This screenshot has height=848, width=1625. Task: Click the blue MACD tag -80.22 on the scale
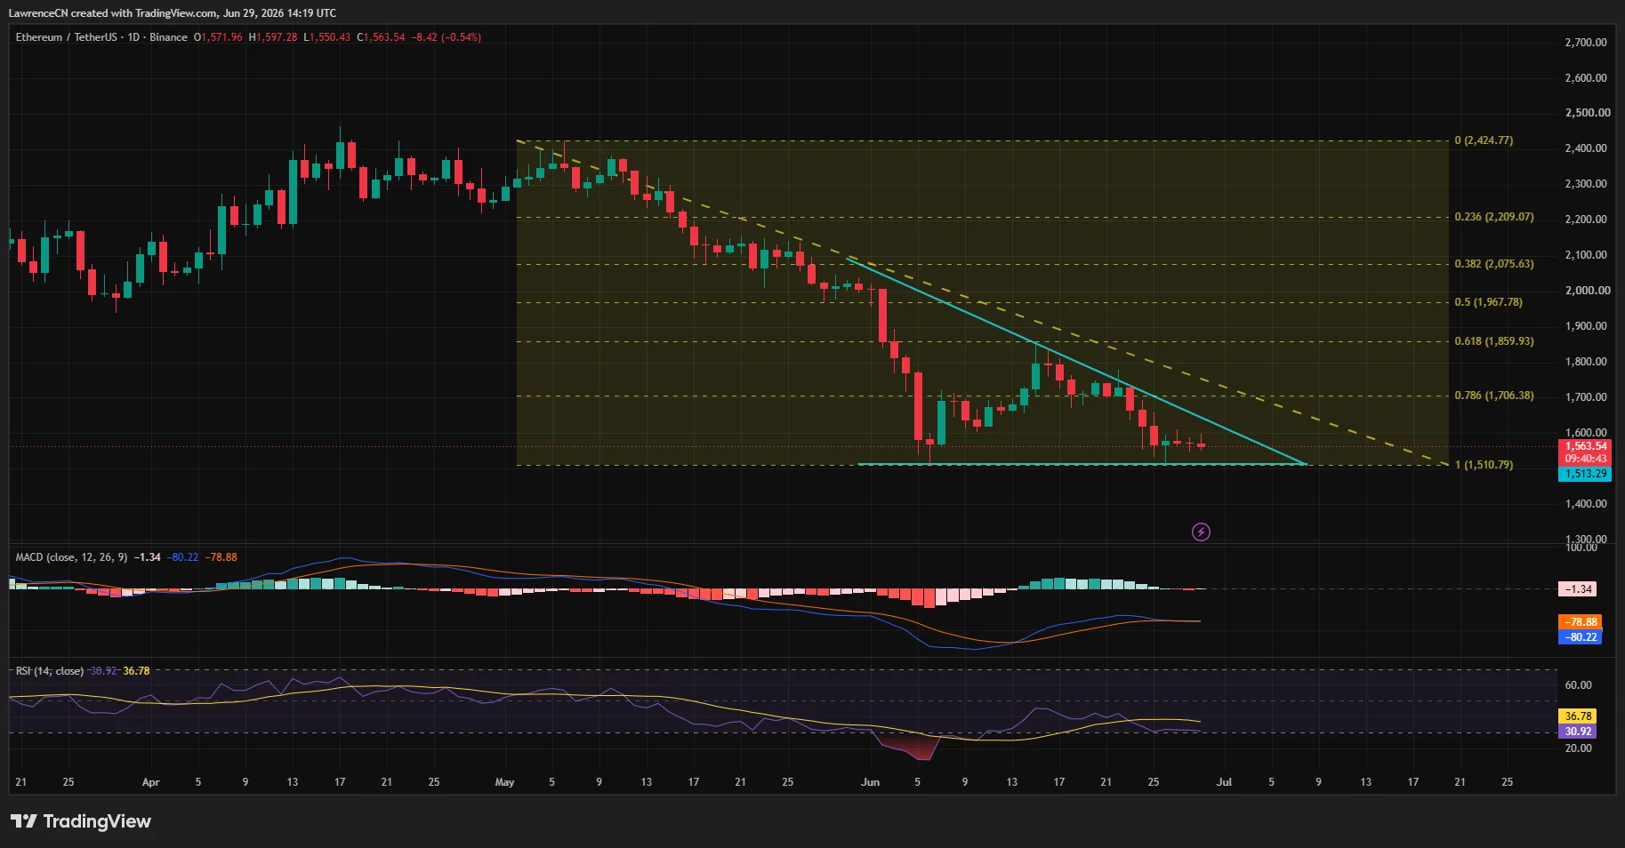(x=1581, y=637)
